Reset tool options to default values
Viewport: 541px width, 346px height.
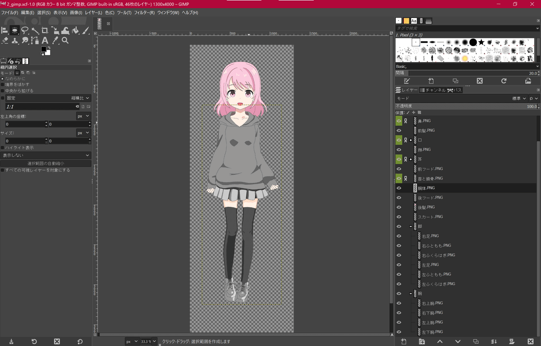(80, 341)
